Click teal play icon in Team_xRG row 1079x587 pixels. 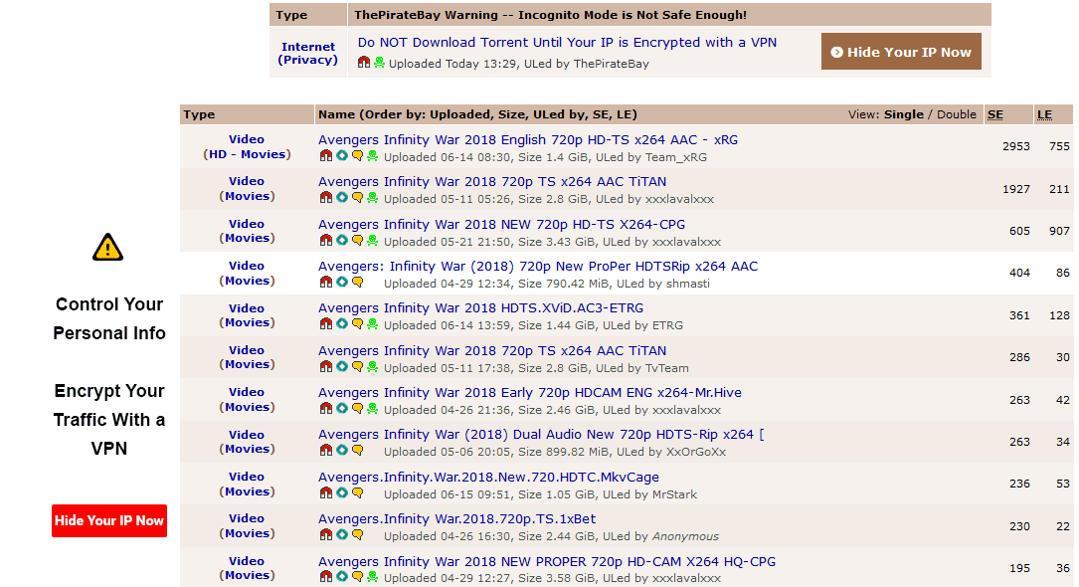click(x=342, y=156)
